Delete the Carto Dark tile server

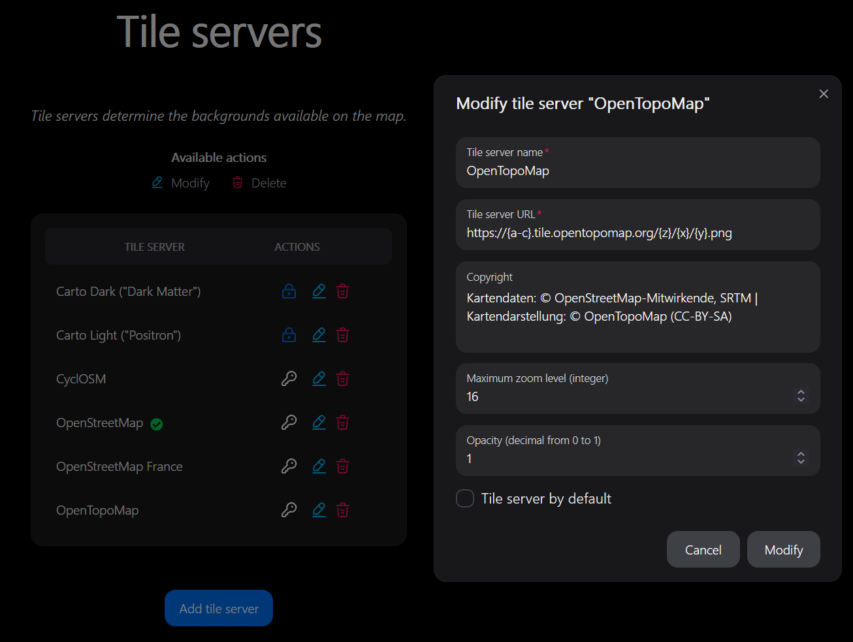(x=342, y=291)
